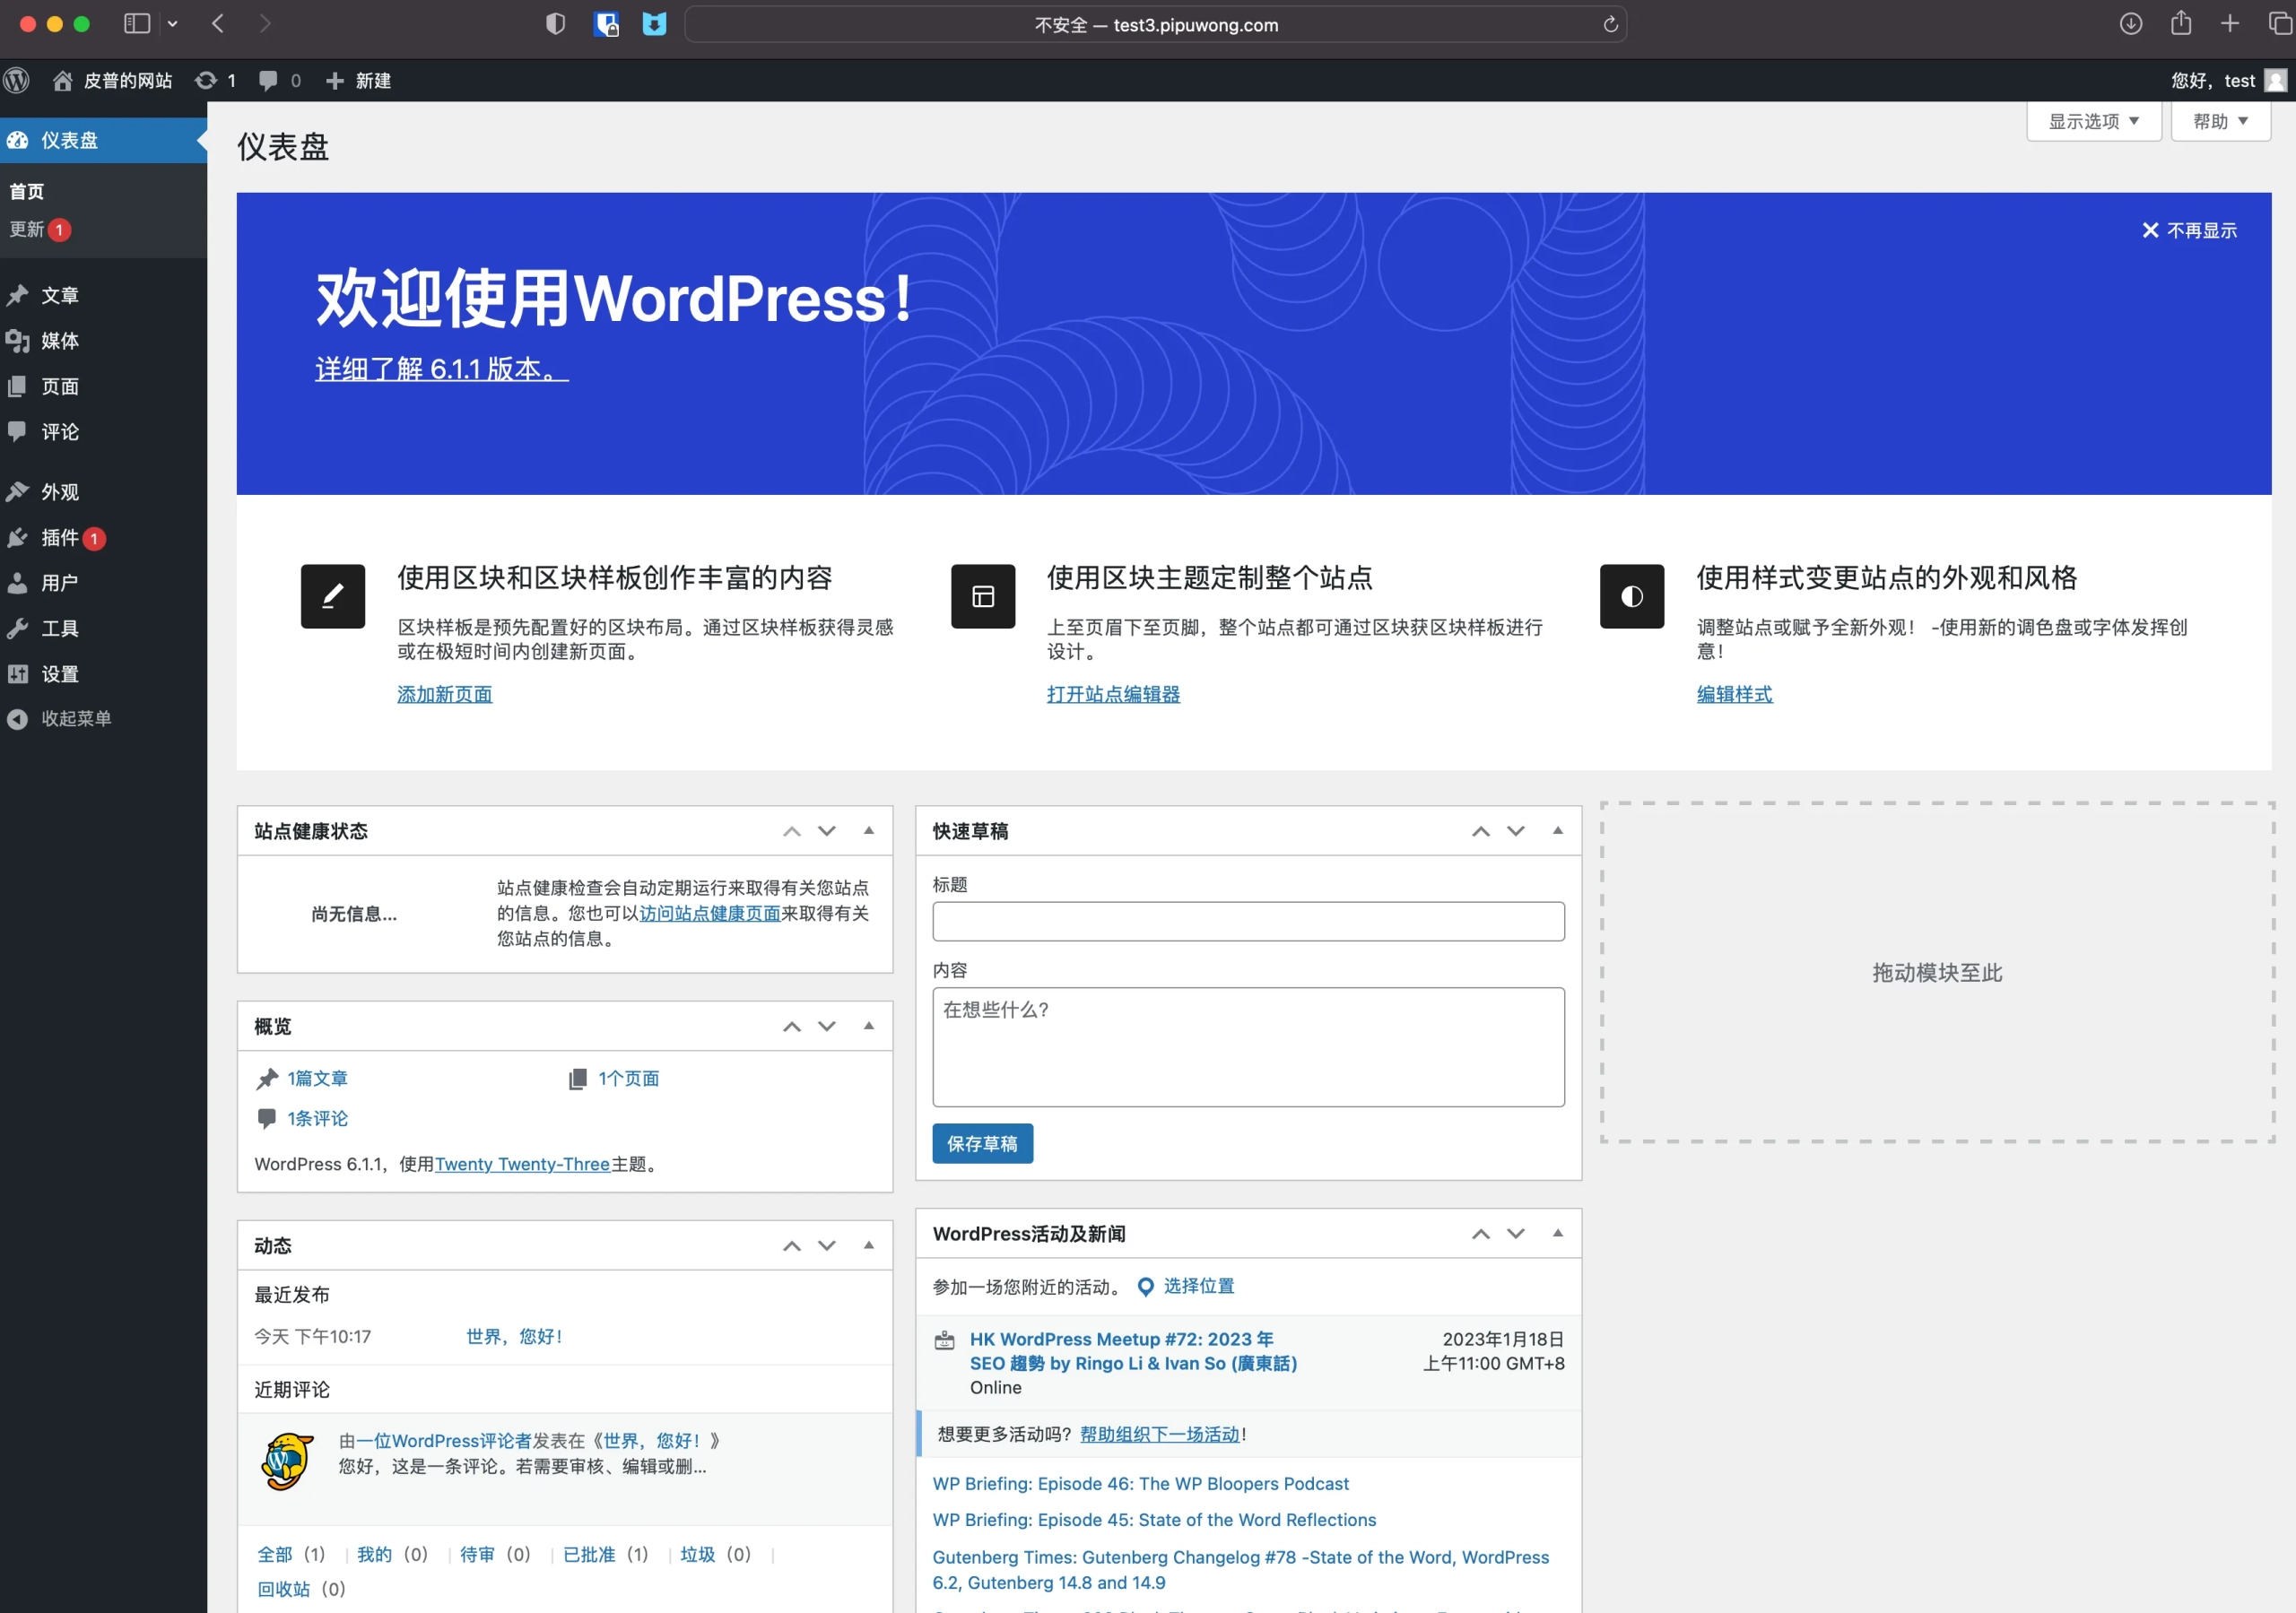This screenshot has width=2296, height=1613.
Task: Open 用户 in the sidebar
Action: click(60, 583)
